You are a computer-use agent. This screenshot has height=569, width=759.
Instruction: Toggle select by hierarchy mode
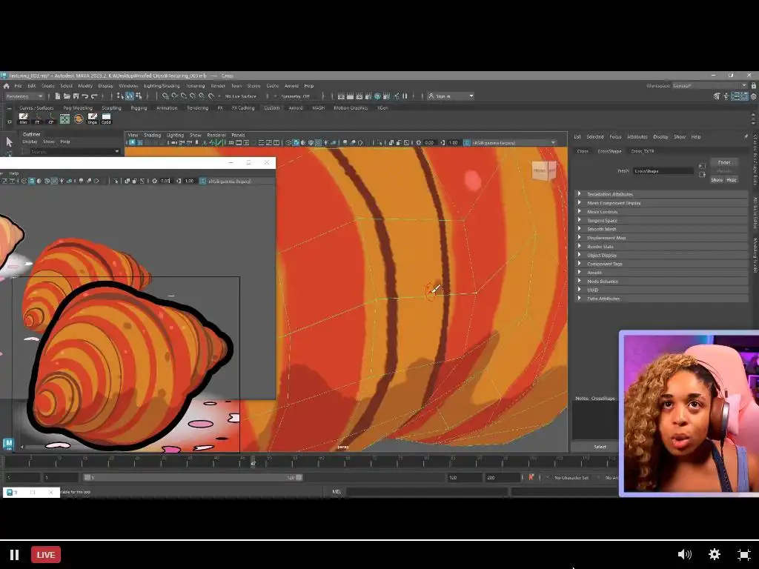(121, 96)
